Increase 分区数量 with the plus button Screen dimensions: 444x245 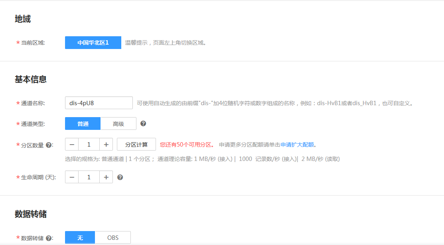(x=106, y=145)
